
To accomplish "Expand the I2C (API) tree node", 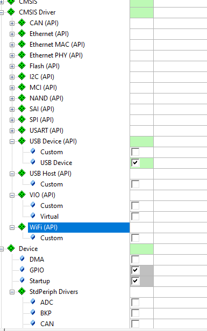I will tap(12, 77).
